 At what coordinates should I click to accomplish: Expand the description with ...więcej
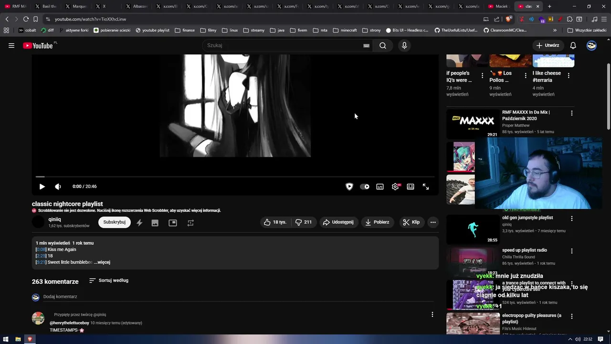pyautogui.click(x=102, y=262)
